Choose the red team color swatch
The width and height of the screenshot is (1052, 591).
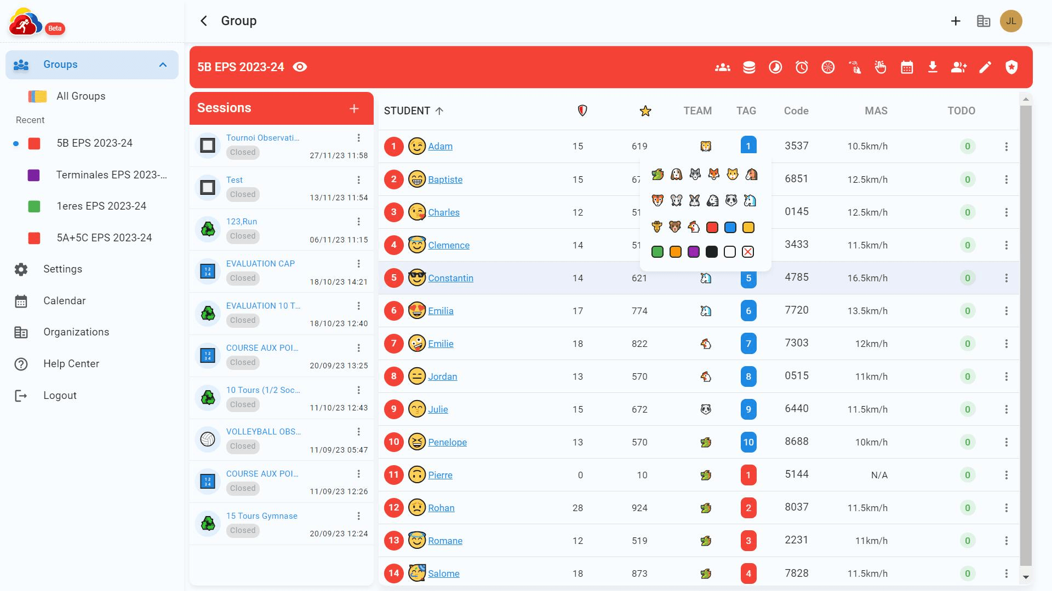tap(712, 227)
